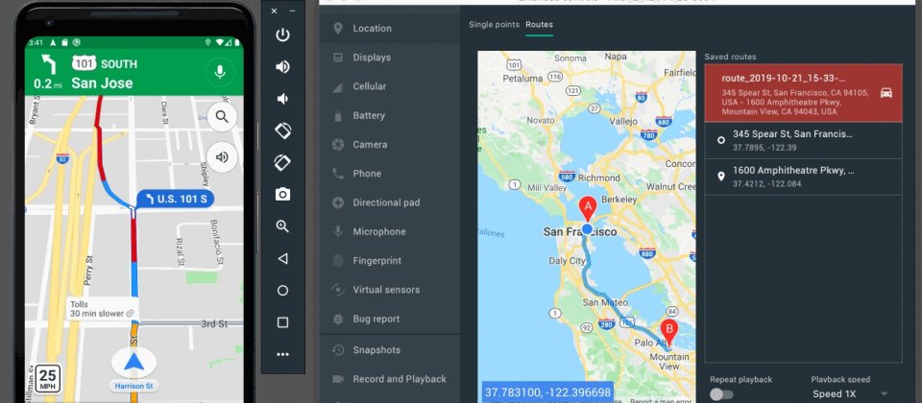Image resolution: width=922 pixels, height=403 pixels.
Task: Select the 345 Spear St waypoint row
Action: pos(803,140)
